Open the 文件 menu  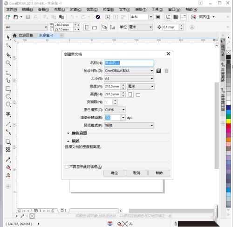[x=12, y=10]
